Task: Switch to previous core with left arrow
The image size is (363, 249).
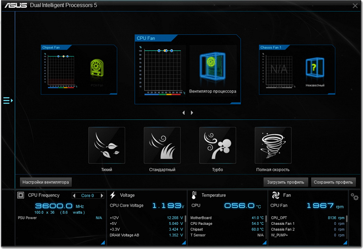Action: (x=74, y=196)
